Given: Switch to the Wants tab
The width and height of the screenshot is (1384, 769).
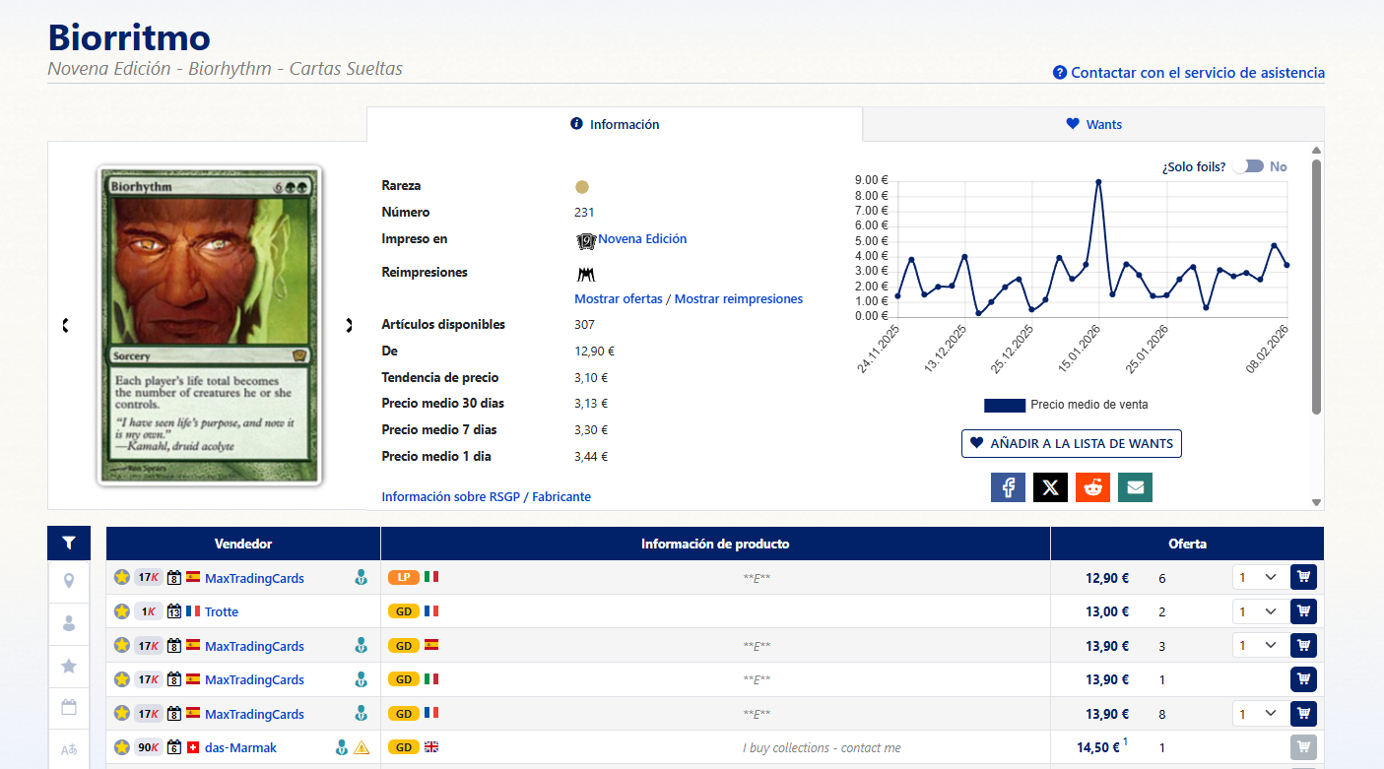Looking at the screenshot, I should 1093,124.
